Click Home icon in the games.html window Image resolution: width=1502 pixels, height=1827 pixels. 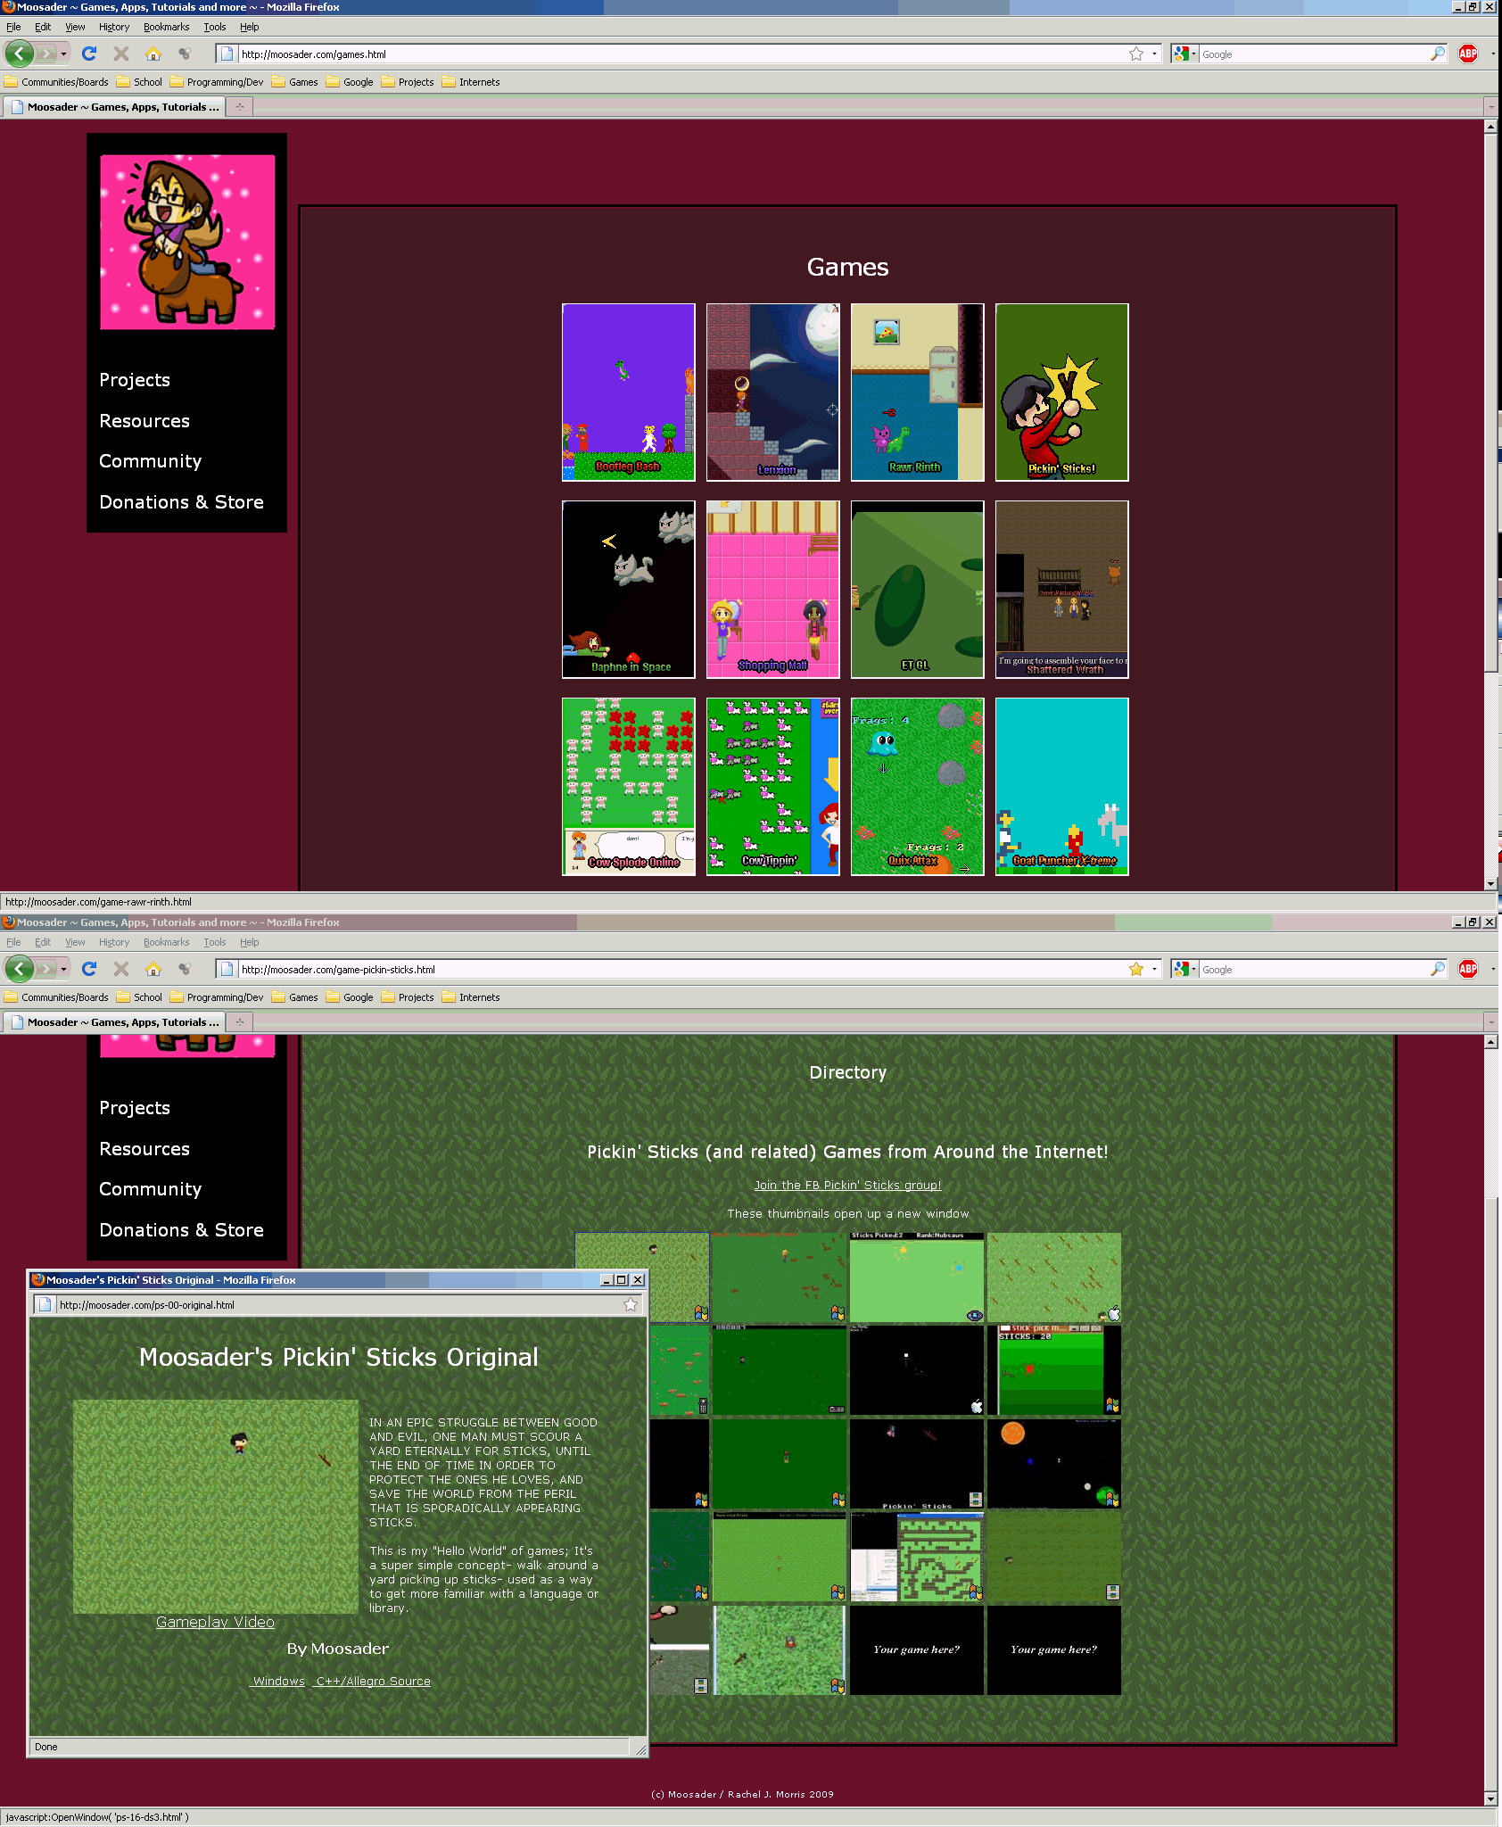point(153,54)
